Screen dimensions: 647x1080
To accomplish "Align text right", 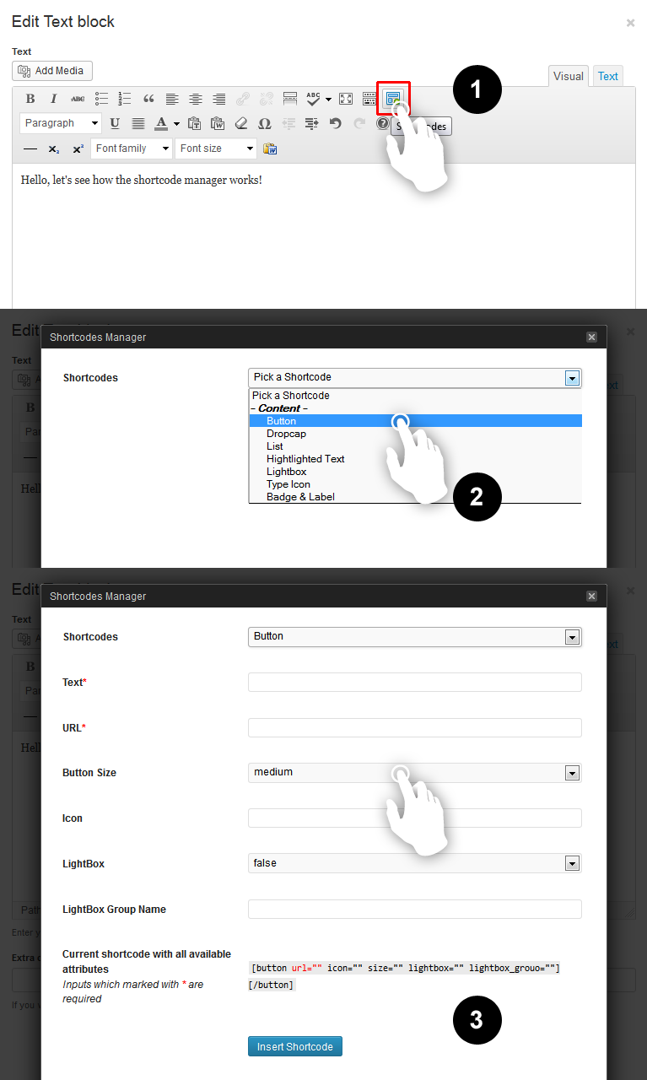I will coord(219,99).
